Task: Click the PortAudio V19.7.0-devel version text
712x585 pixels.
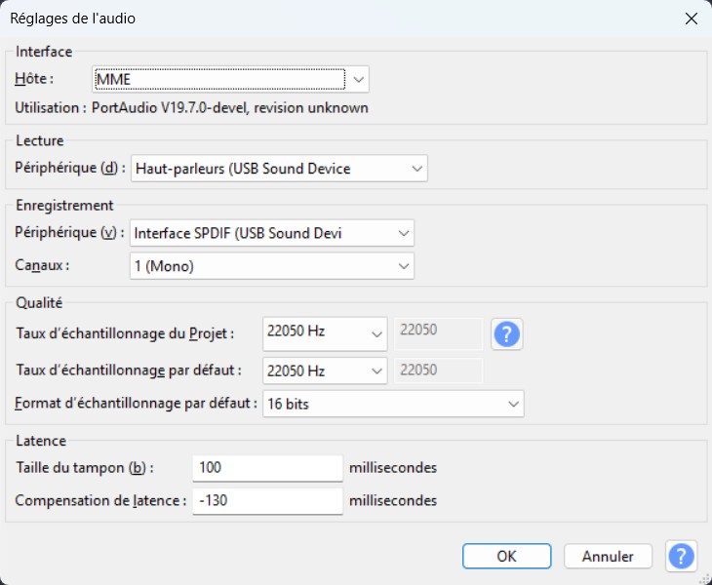Action: 229,108
